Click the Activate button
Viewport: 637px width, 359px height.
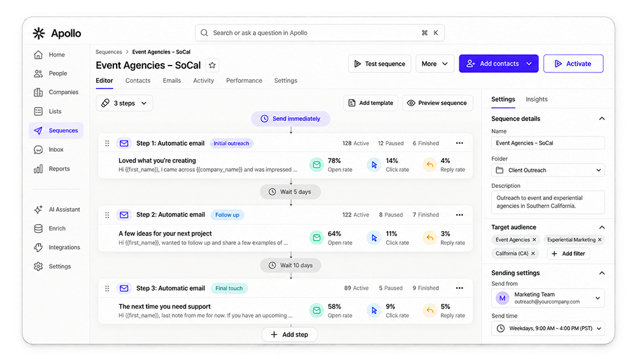pos(573,64)
